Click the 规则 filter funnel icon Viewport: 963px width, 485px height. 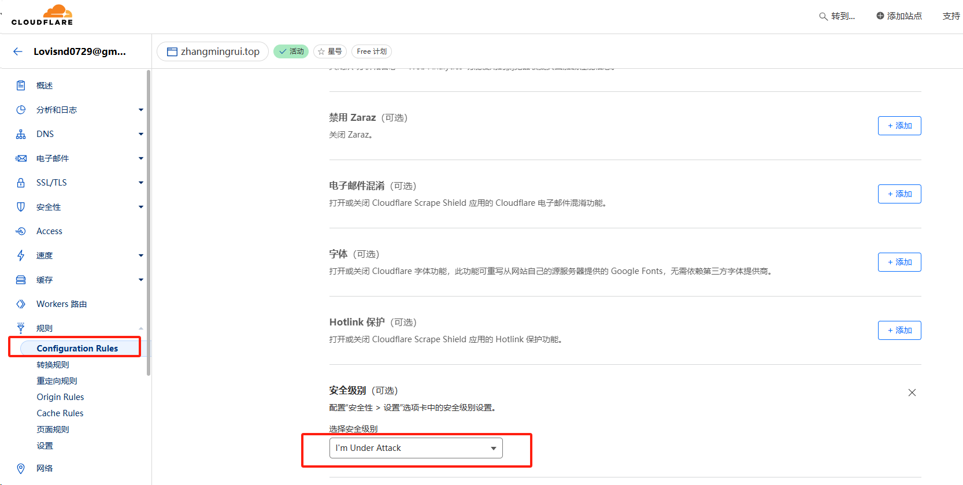click(21, 328)
